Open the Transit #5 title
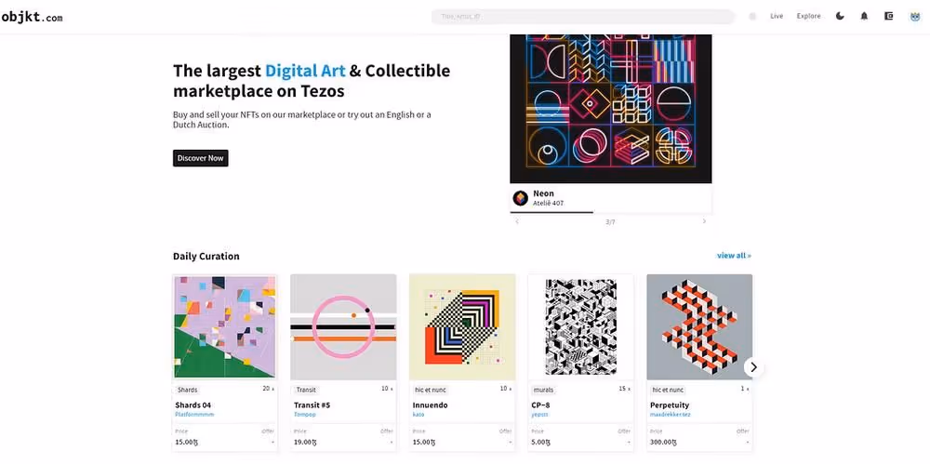The image size is (930, 464). (312, 405)
